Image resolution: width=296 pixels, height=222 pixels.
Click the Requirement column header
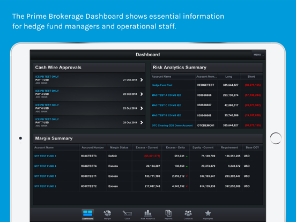229,147
